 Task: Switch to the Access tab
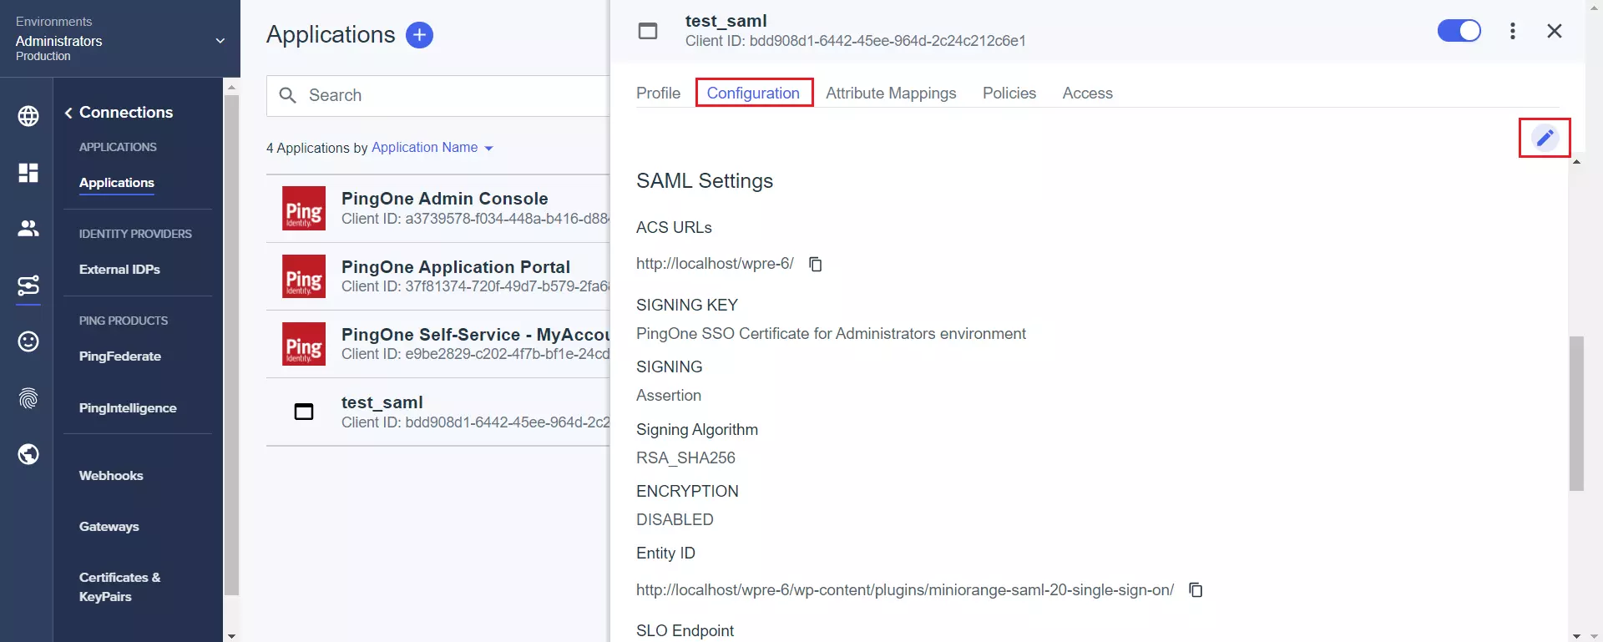[1087, 93]
